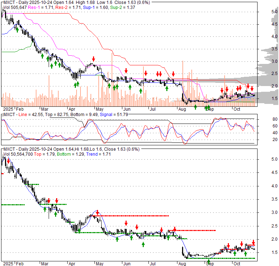Click the green up arrow in mid-August, top chart

195,107
